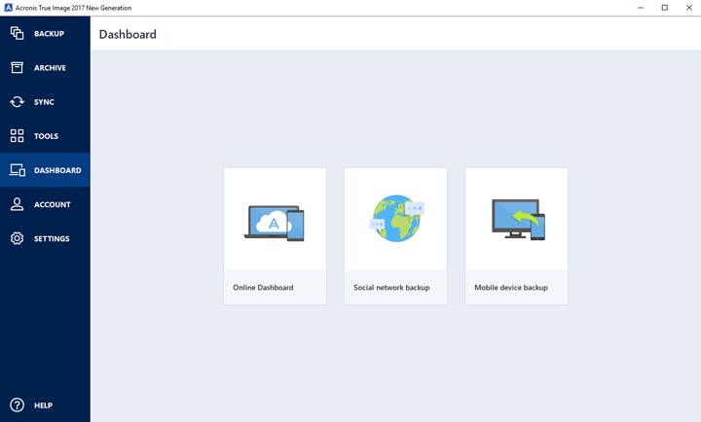Image resolution: width=701 pixels, height=422 pixels.
Task: Open the Mobile device backup label
Action: (511, 288)
